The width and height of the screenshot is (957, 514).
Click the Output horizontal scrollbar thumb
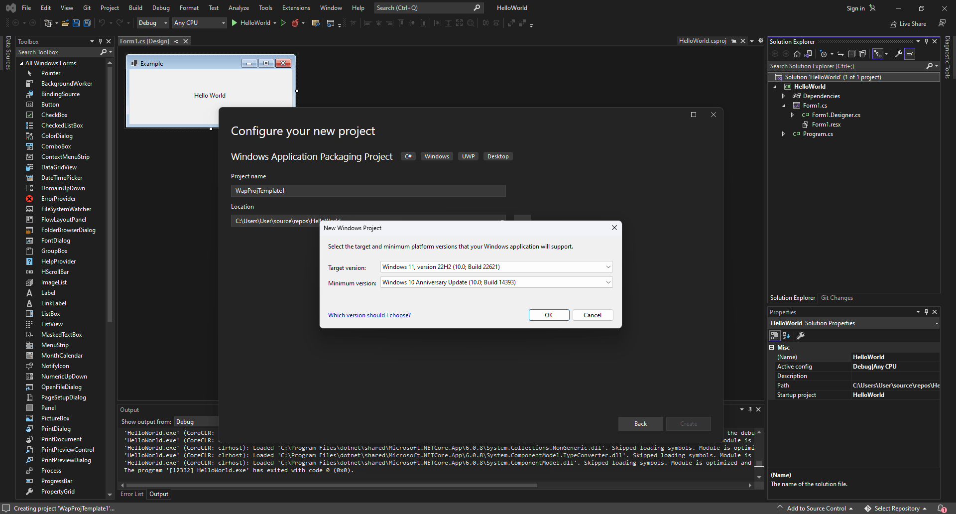[332, 485]
